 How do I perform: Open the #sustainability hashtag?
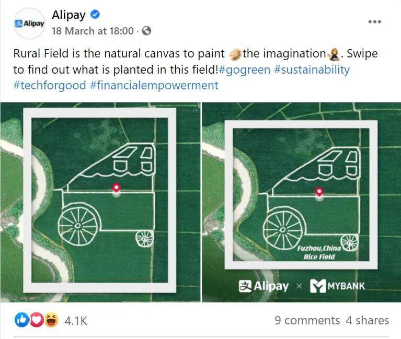[312, 69]
